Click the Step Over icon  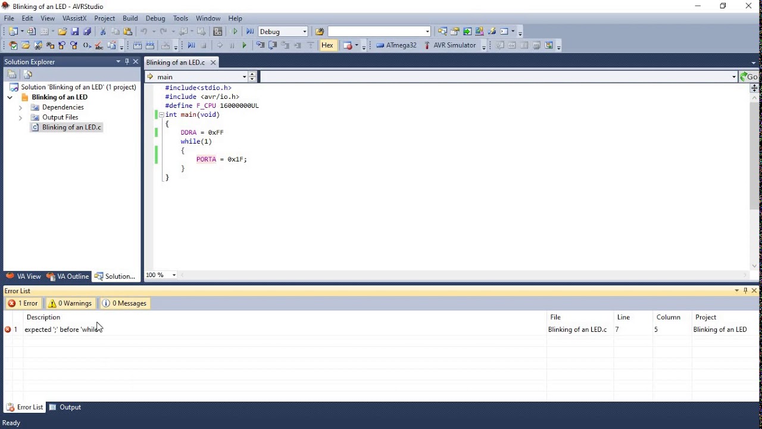273,45
